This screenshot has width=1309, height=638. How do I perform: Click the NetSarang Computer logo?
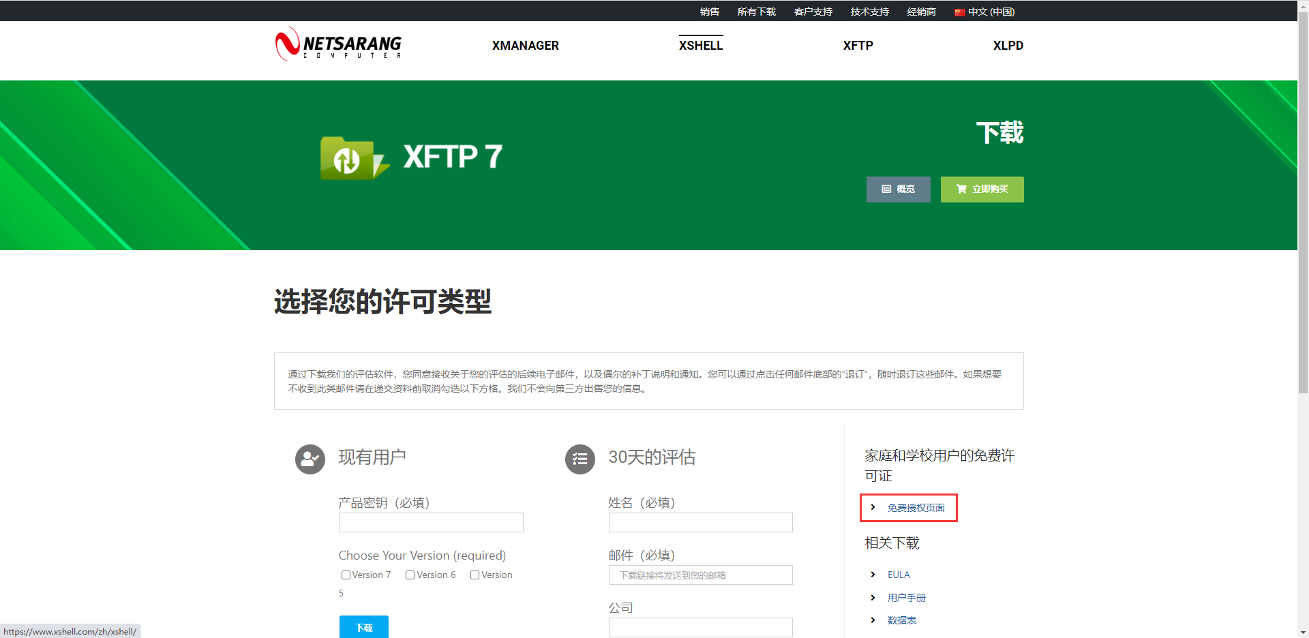click(338, 44)
